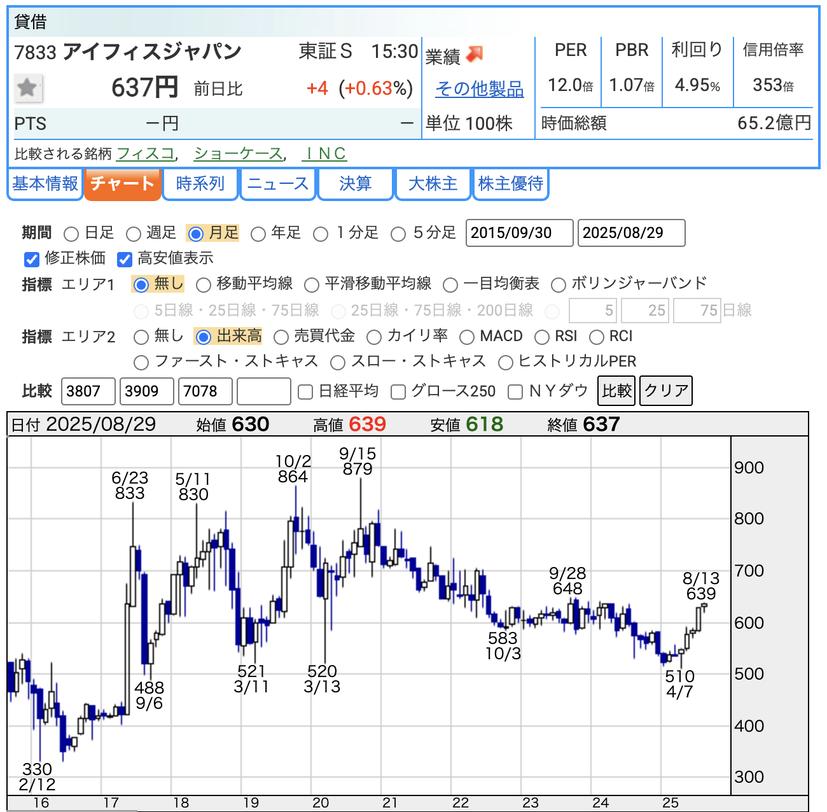
Task: Click the PER 12.0倍 value
Action: pyautogui.click(x=571, y=85)
